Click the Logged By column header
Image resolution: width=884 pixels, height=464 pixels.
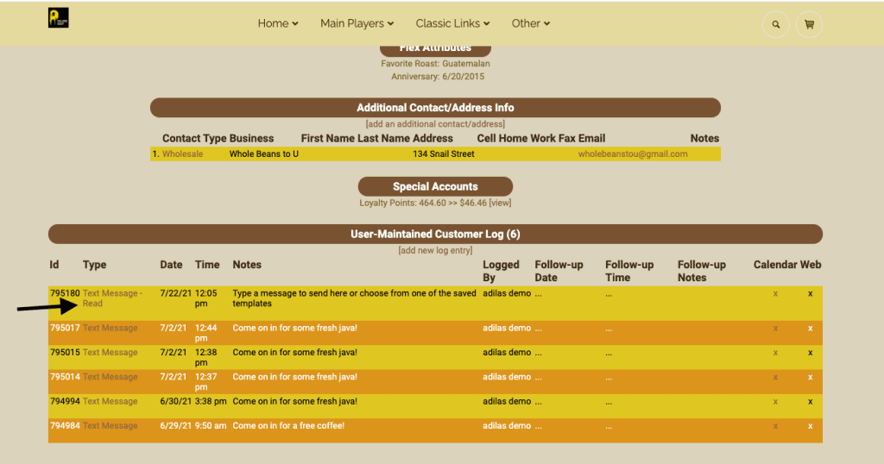point(502,271)
